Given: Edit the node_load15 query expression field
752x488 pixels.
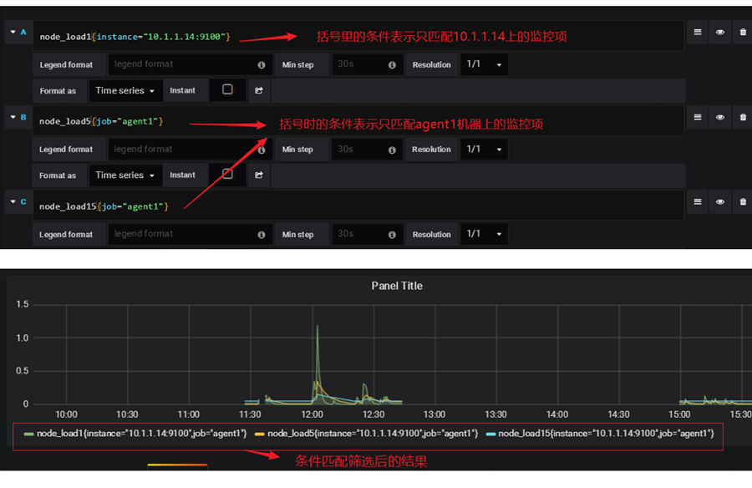Looking at the screenshot, I should 358,206.
